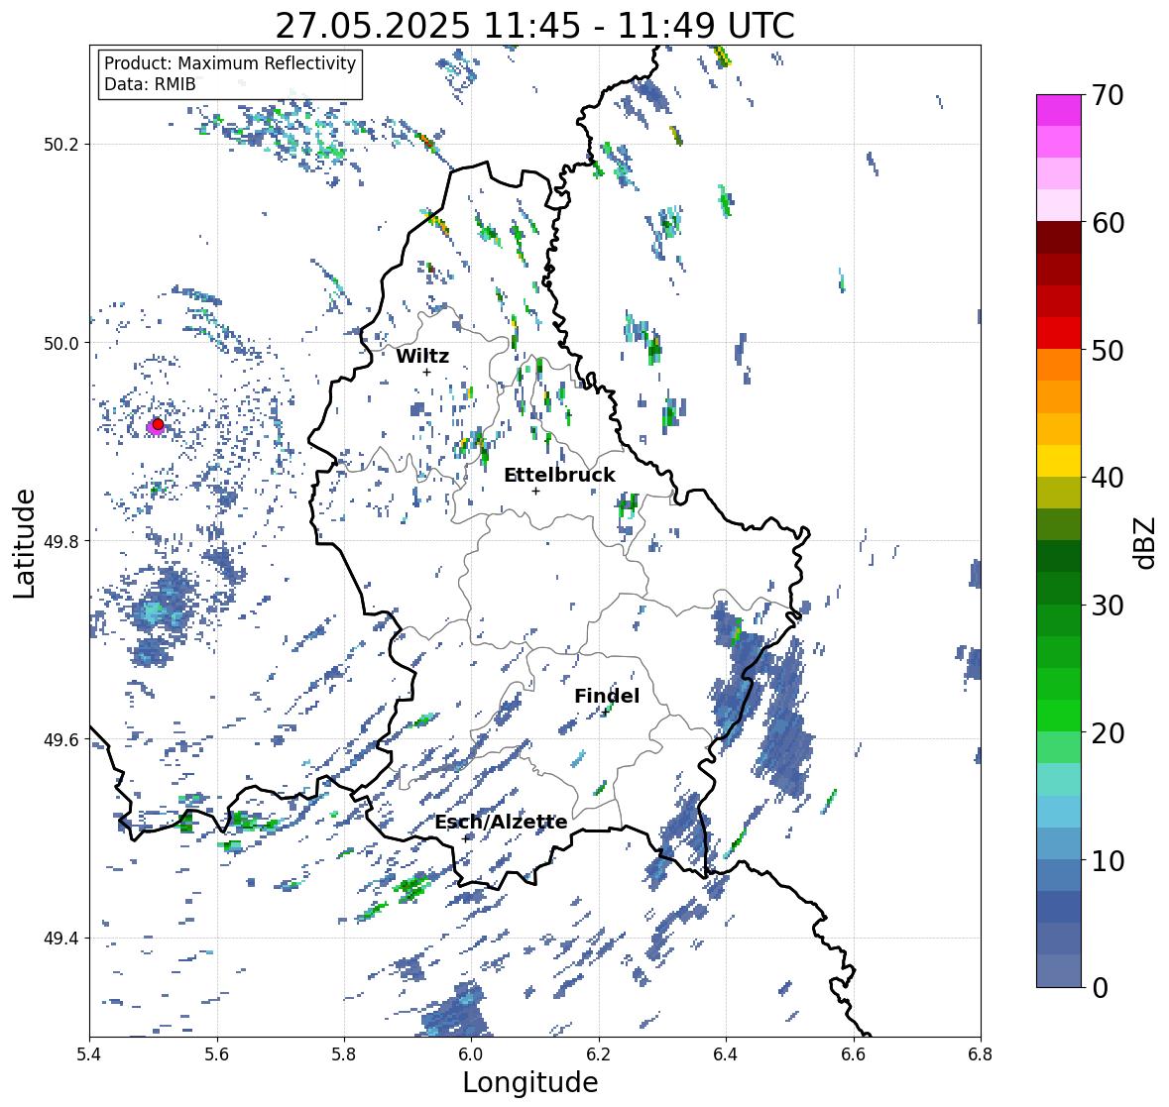Click the 'Data: RMIB' text
Screen dimensions: 1169x1107
[x=150, y=84]
